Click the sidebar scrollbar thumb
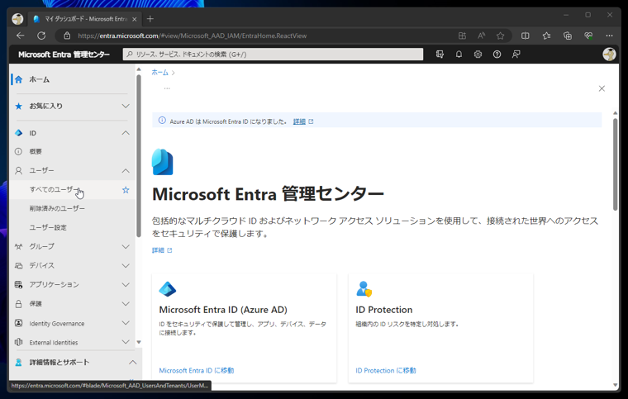Viewport: 628px width, 399px height. pyautogui.click(x=139, y=156)
